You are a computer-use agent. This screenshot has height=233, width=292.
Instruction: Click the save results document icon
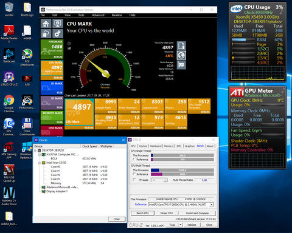point(181,46)
